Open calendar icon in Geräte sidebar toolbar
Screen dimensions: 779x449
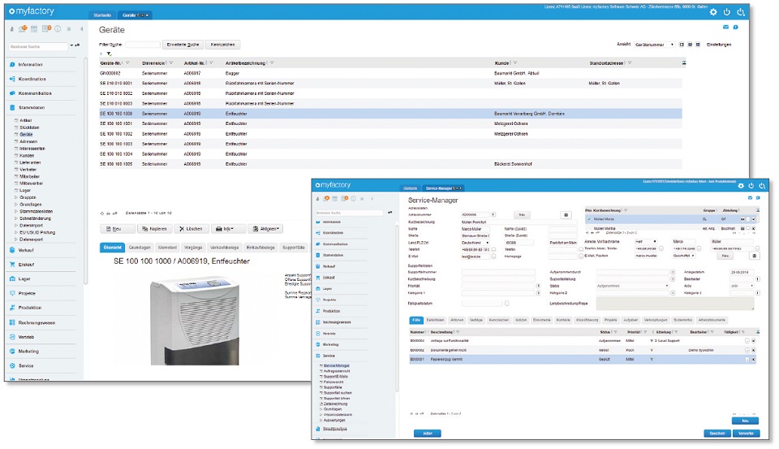point(35,29)
